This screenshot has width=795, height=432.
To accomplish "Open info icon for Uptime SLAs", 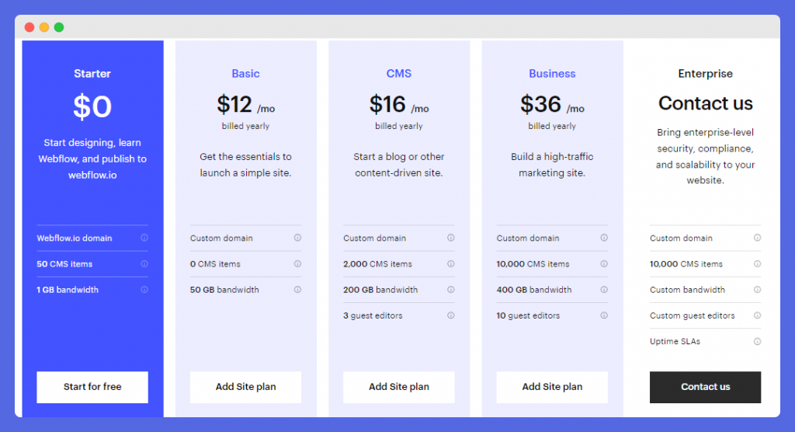I will pos(757,341).
